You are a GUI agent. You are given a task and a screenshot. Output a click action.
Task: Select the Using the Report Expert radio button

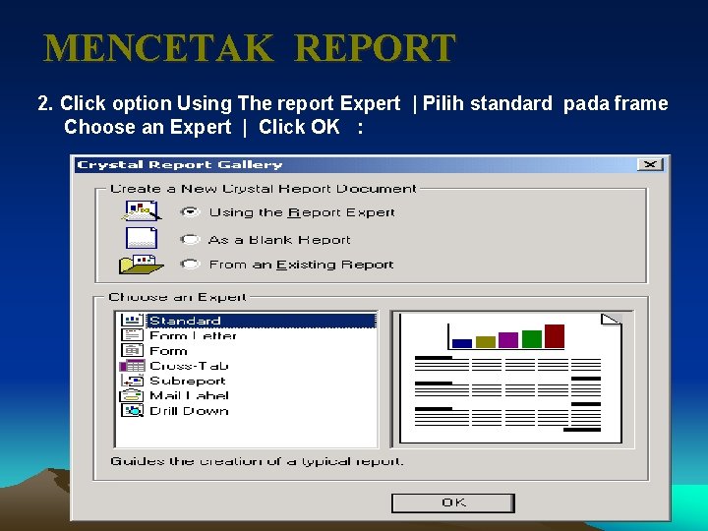[190, 211]
